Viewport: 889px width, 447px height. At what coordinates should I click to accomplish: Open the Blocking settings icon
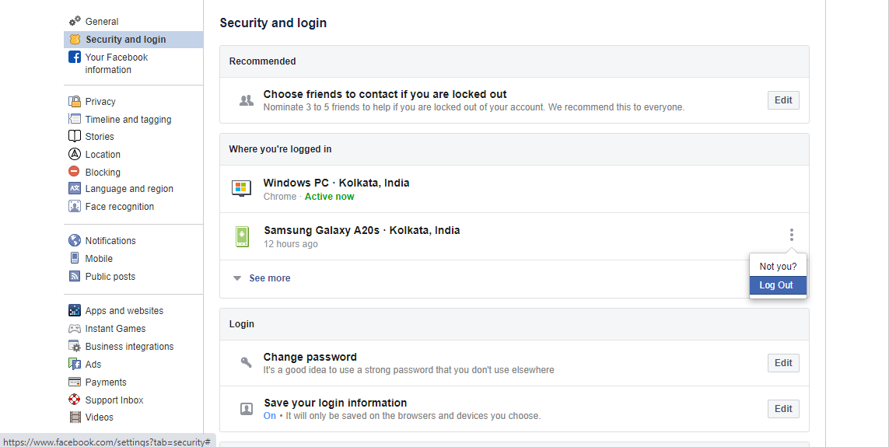coord(75,172)
